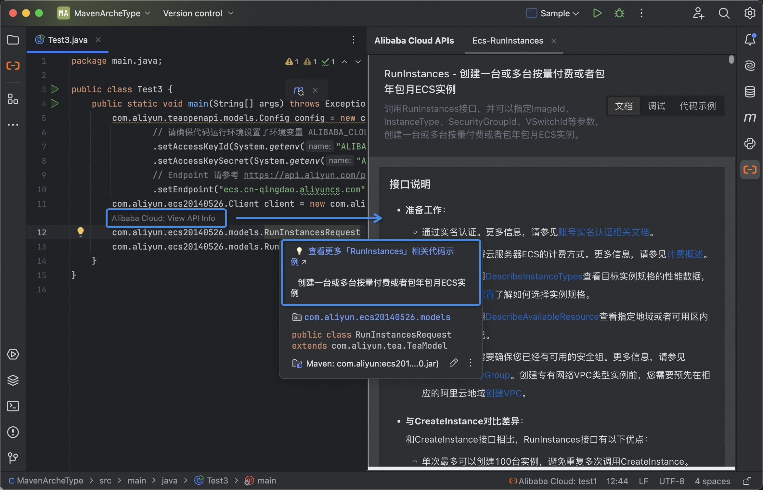
Task: Open documentation popup more options
Action: click(x=471, y=363)
